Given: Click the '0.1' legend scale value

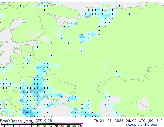Looking at the screenshot, I should (x=3, y=126).
